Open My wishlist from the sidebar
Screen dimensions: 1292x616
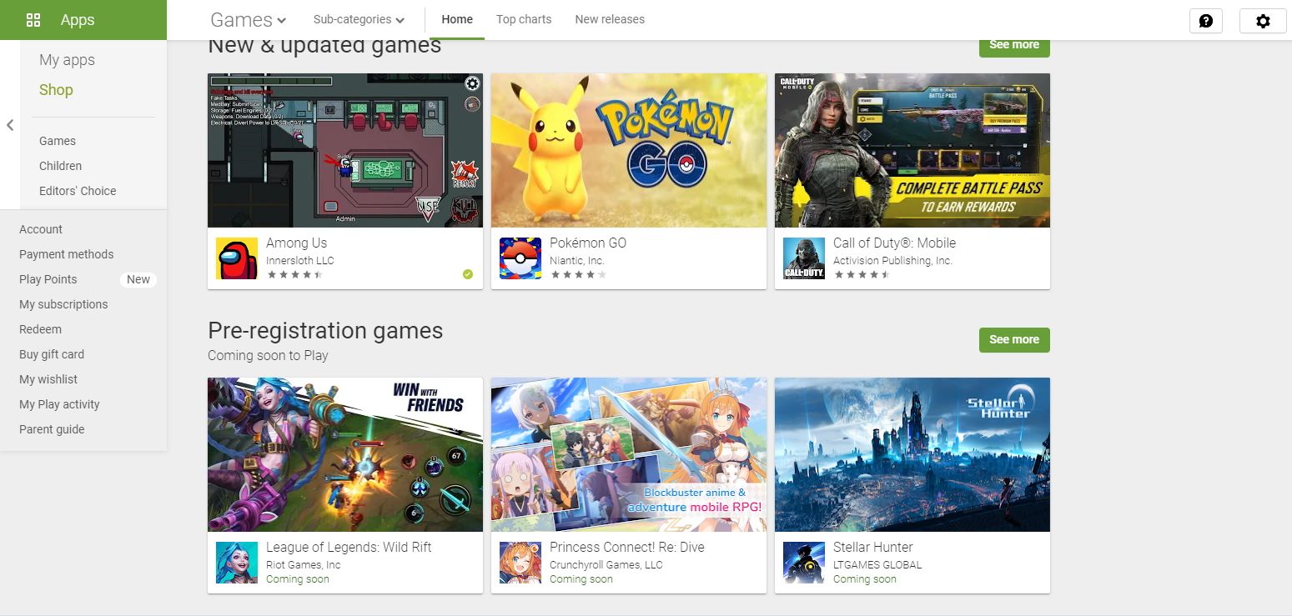tap(48, 379)
